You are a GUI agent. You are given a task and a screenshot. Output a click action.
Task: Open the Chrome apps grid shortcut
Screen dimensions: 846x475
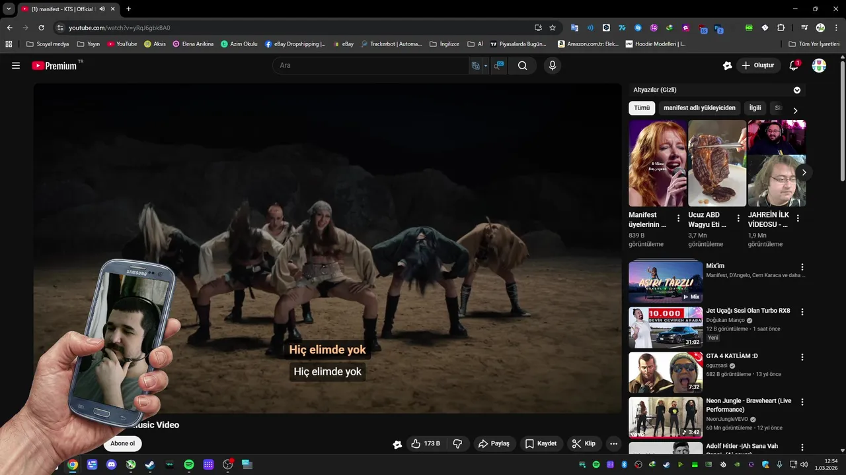(x=9, y=44)
